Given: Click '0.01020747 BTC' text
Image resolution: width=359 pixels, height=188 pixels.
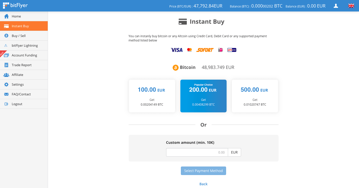Looking at the screenshot, I should coord(255,105).
